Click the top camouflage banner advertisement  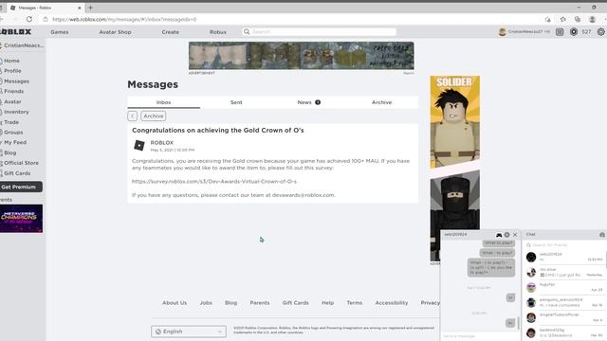(302, 56)
